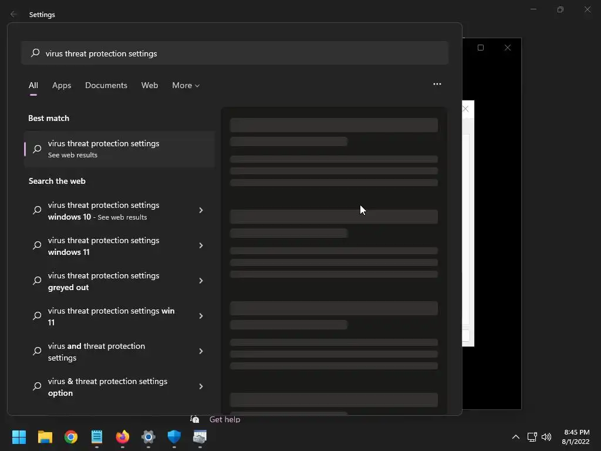601x451 pixels.
Task: Click search icon beside 'option' suggestion
Action: click(x=37, y=386)
